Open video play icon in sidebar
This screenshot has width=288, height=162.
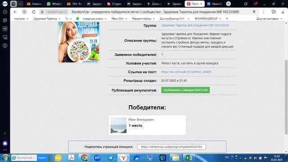[5, 45]
